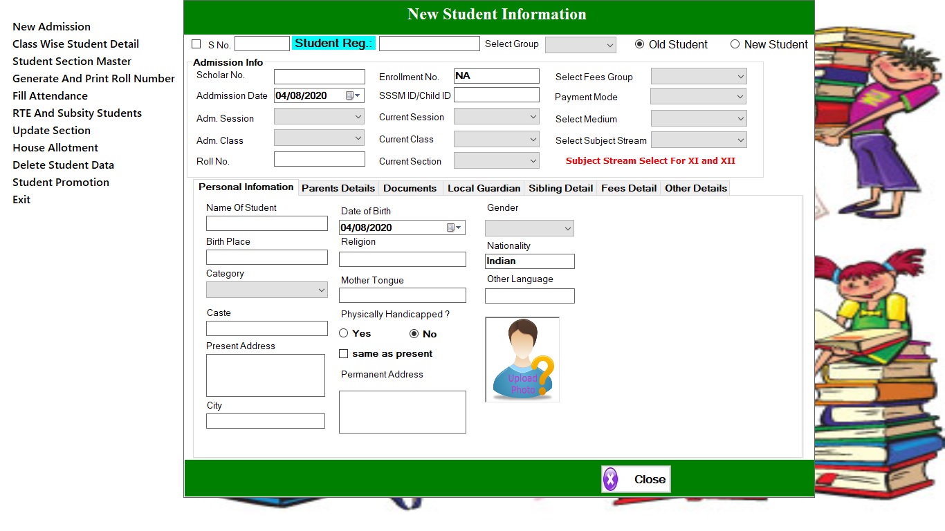Open the Documents tab
Image resolution: width=945 pixels, height=531 pixels.
point(410,187)
